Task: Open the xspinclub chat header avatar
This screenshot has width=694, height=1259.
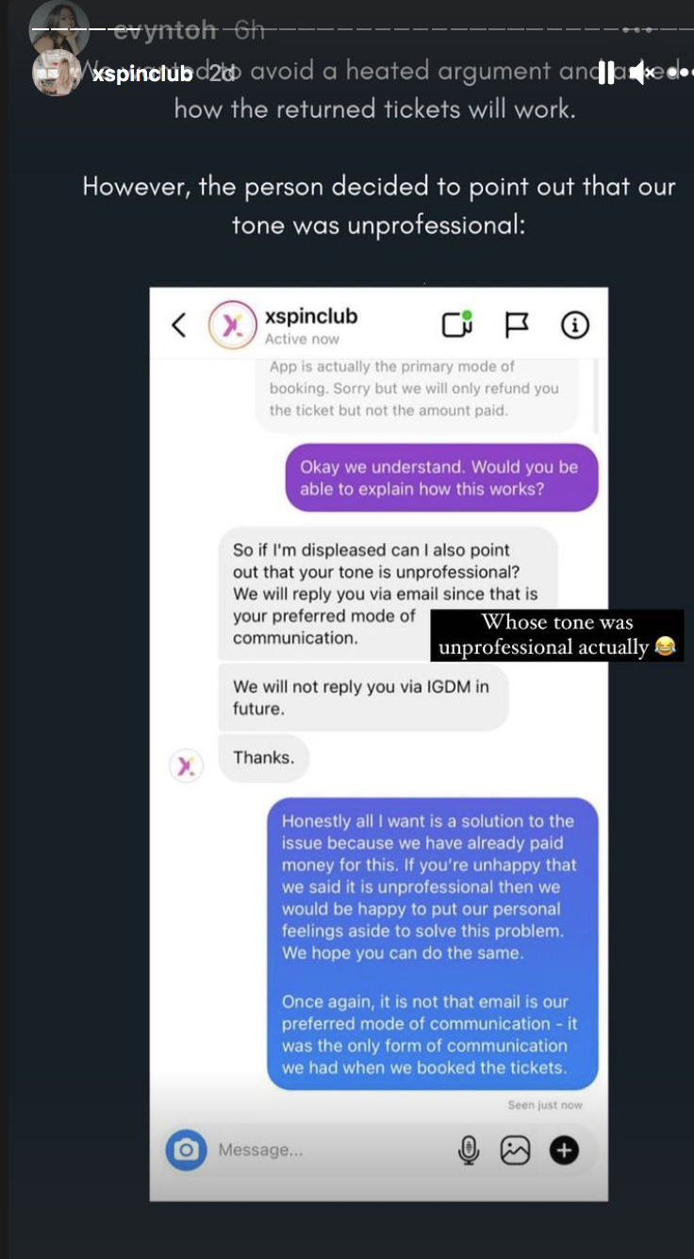Action: click(x=232, y=326)
